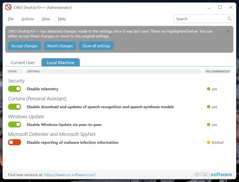
Task: Toggle Disable telemetry switch
Action: click(15, 89)
